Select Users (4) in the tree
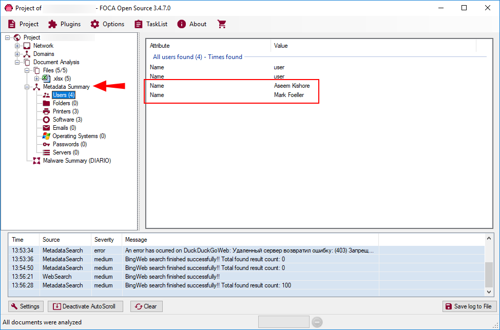The width and height of the screenshot is (500, 330). point(64,95)
